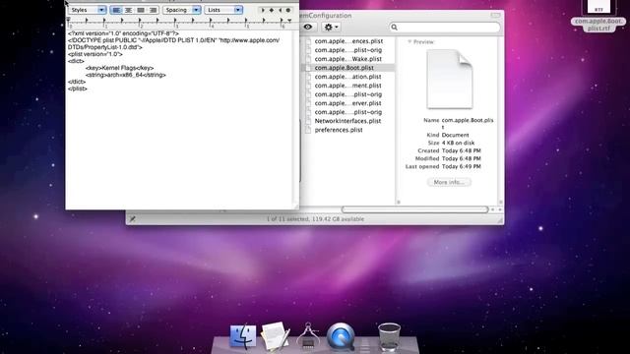
Task: Select the right tab stop marker icon
Action: [x=280, y=10]
